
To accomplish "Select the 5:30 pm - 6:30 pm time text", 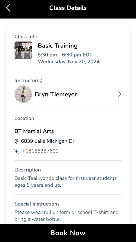I will [x=65, y=55].
